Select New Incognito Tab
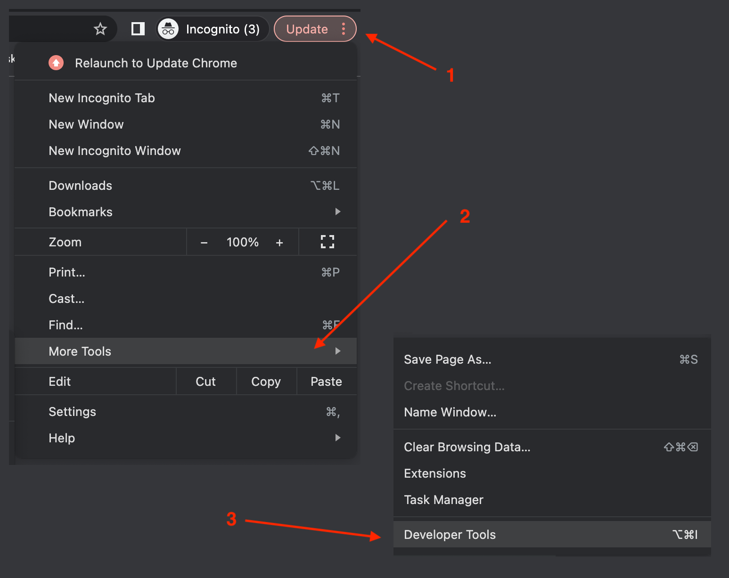This screenshot has height=578, width=729. tap(102, 98)
